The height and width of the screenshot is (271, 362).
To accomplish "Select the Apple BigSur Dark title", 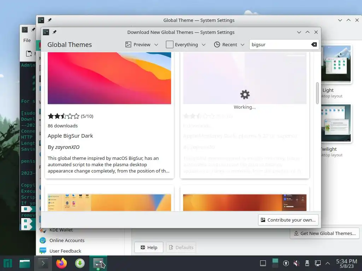I will [x=70, y=136].
